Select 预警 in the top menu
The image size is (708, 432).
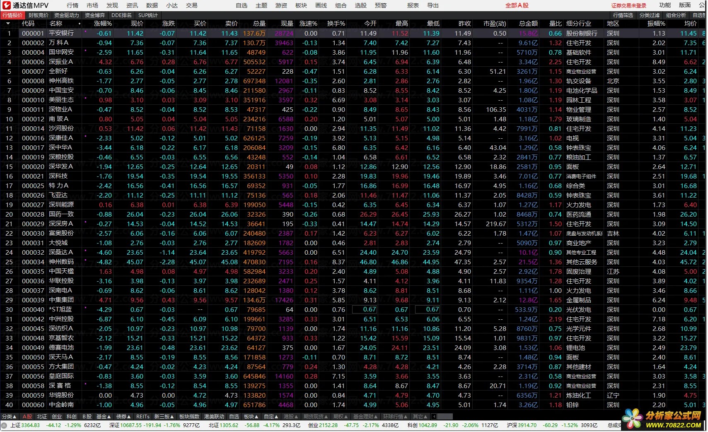click(381, 5)
